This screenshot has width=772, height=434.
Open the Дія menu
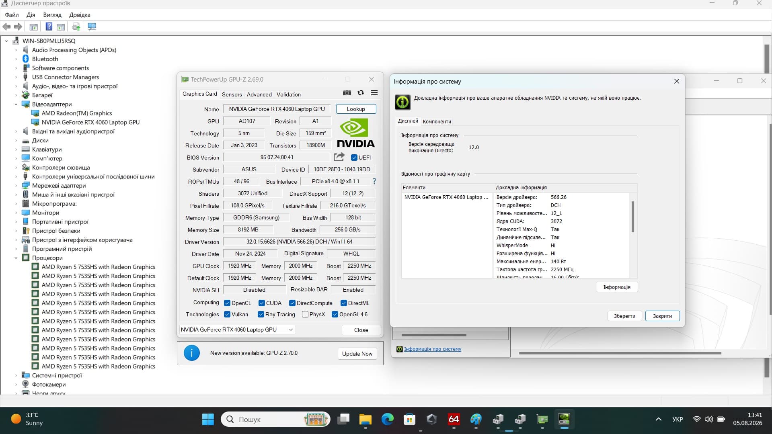[x=31, y=15]
